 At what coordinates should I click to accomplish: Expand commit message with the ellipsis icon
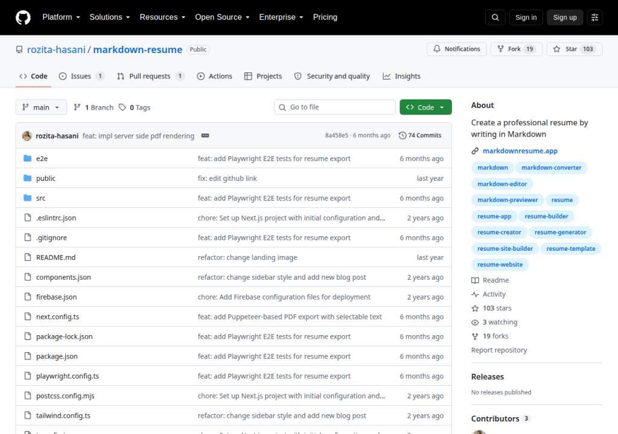point(205,136)
